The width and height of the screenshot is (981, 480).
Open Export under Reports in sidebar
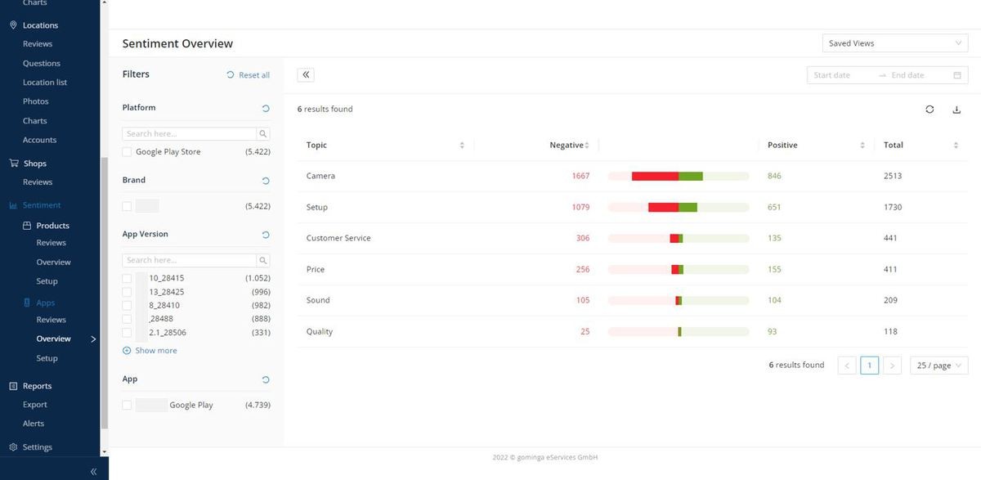point(35,405)
